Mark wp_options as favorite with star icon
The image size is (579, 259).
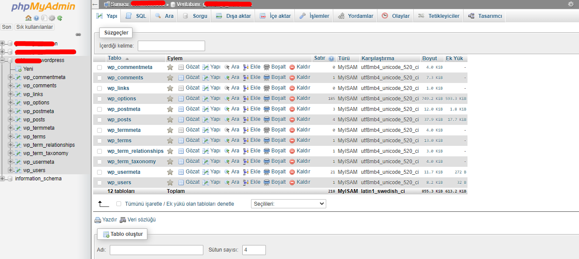point(170,99)
